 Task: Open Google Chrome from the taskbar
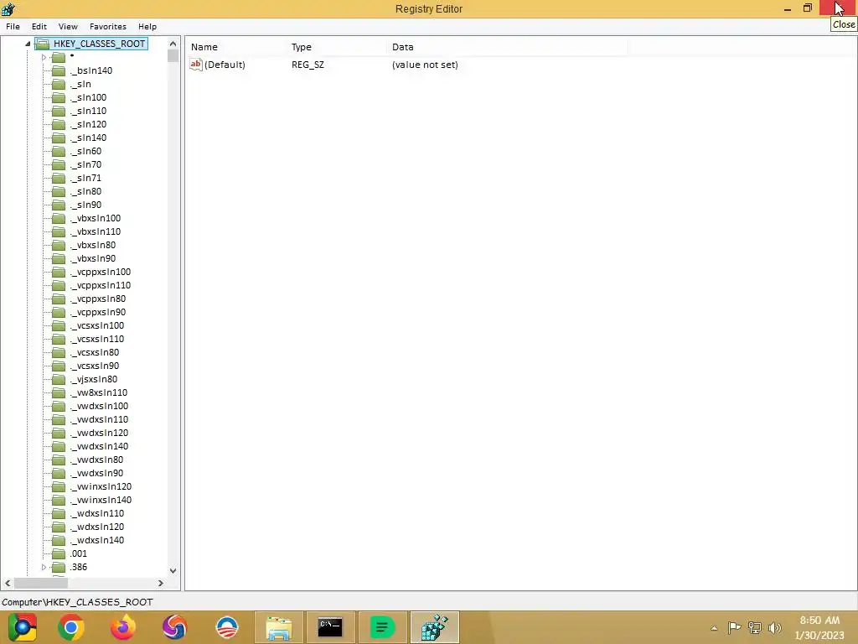pos(70,627)
